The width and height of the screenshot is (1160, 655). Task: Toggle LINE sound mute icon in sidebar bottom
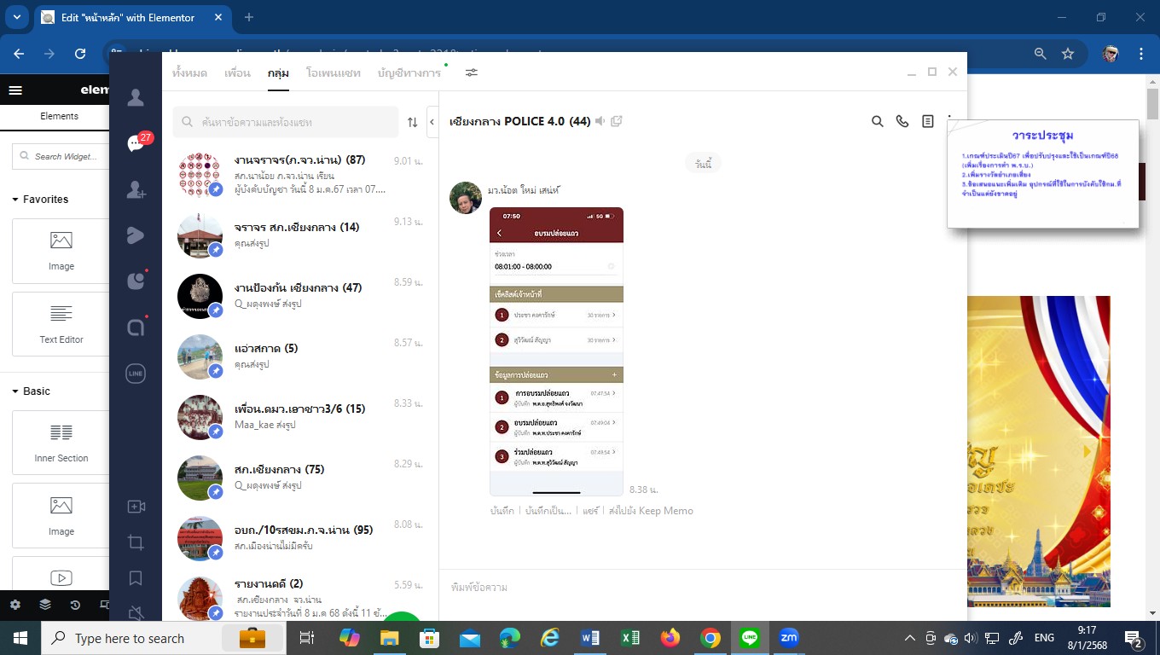(136, 612)
